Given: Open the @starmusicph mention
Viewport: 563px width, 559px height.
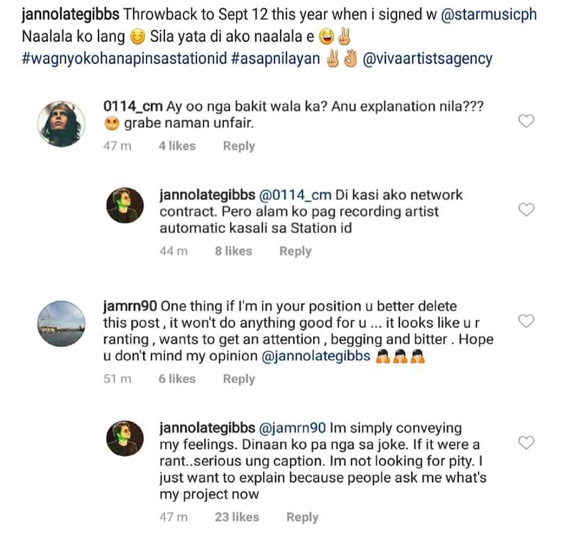Looking at the screenshot, I should click(489, 14).
